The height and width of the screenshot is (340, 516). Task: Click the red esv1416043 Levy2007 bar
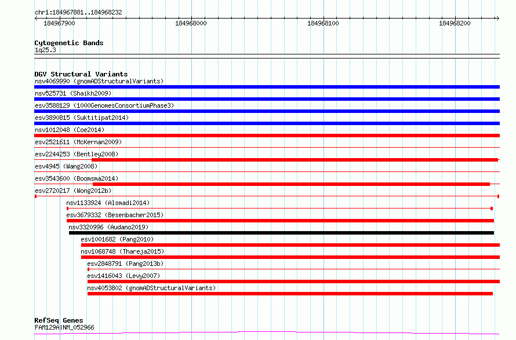pyautogui.click(x=293, y=281)
